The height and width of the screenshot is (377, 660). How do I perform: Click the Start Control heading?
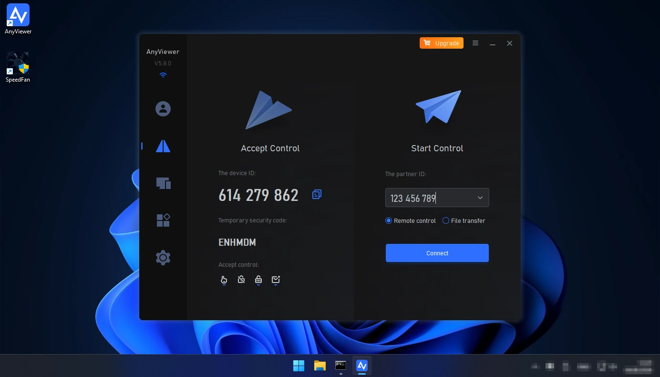point(437,148)
